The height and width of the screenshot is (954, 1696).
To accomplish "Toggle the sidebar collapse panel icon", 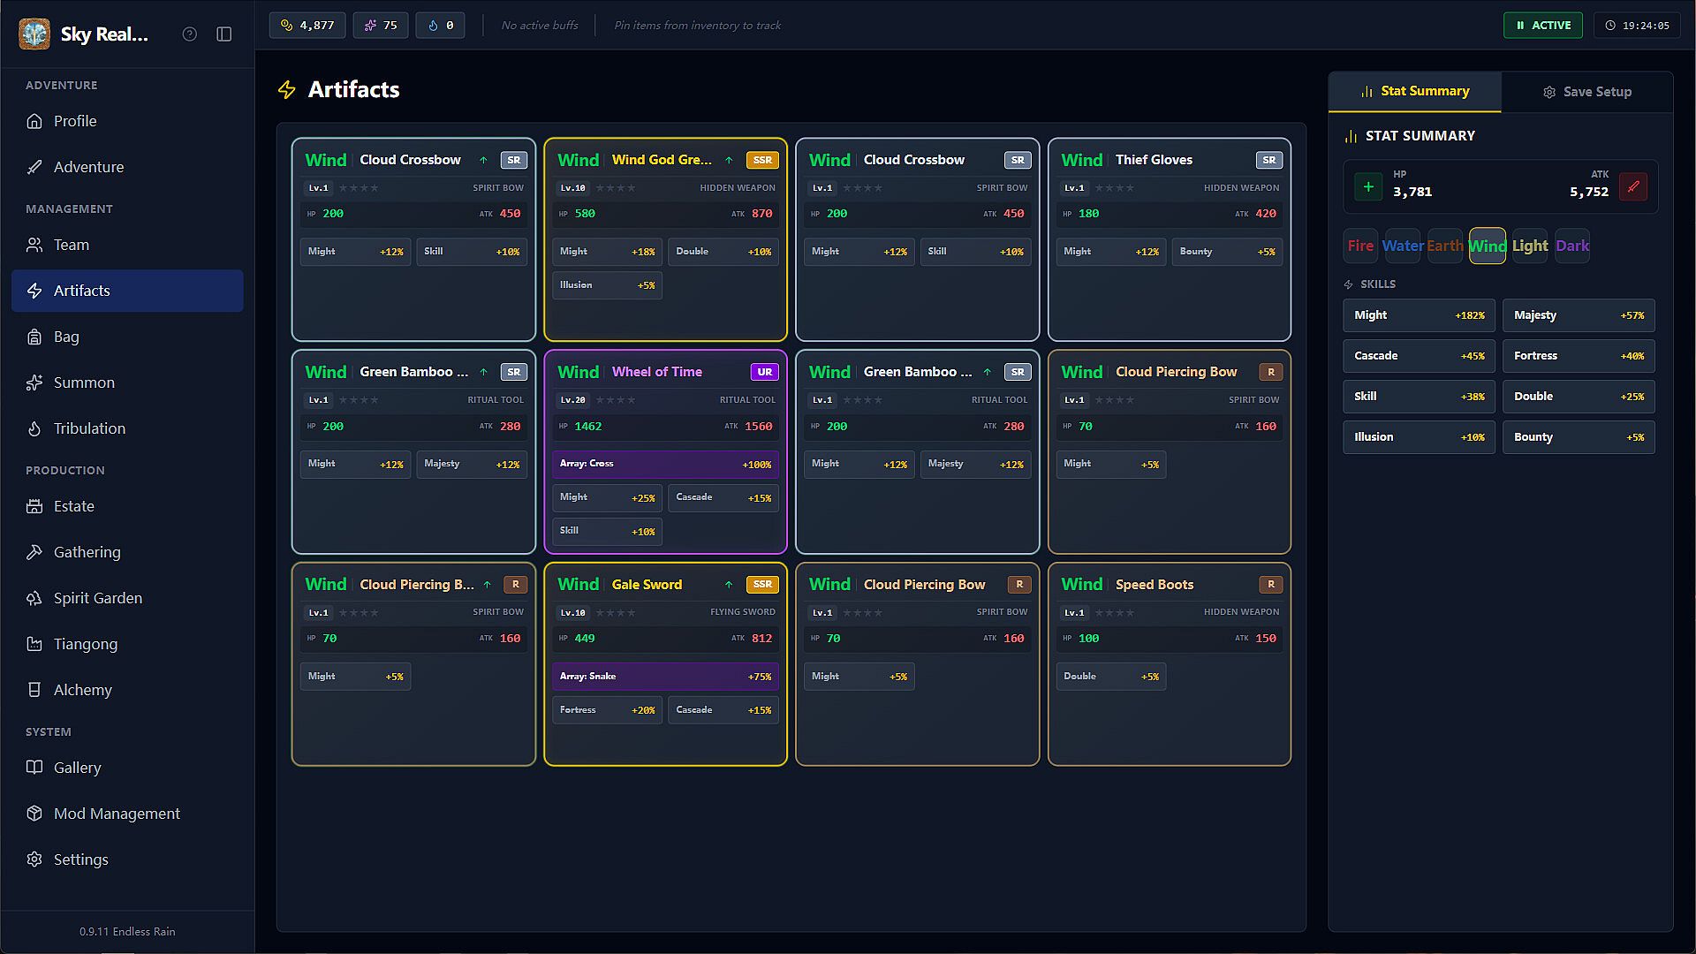I will coord(224,34).
